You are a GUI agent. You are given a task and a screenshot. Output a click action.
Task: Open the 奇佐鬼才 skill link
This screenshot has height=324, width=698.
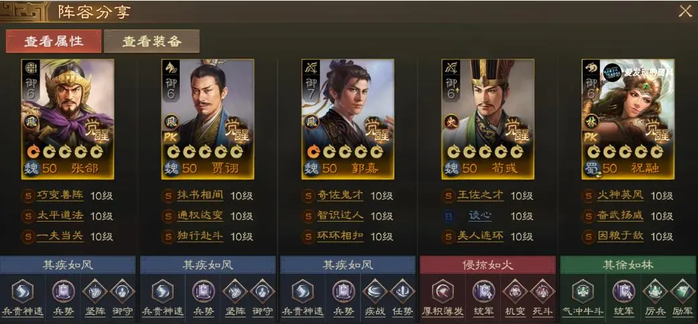tap(341, 195)
